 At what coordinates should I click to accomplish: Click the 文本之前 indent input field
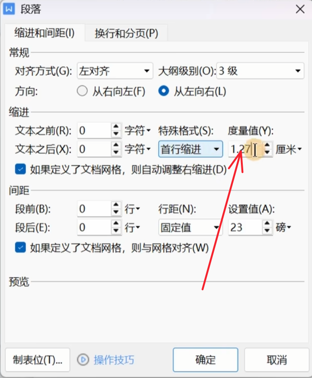point(94,130)
